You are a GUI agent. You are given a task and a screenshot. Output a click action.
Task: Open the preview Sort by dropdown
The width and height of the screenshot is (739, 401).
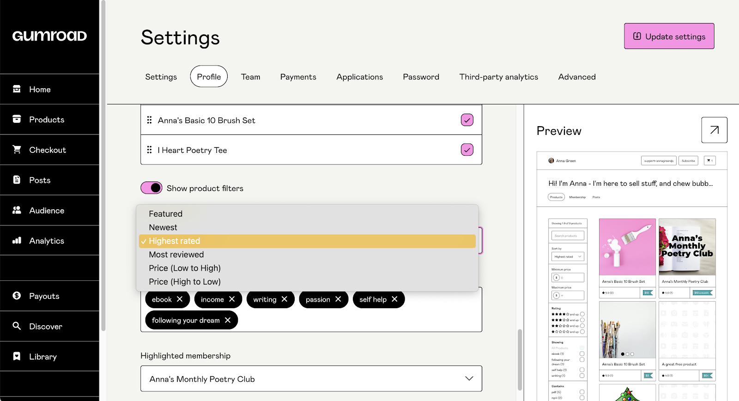568,256
